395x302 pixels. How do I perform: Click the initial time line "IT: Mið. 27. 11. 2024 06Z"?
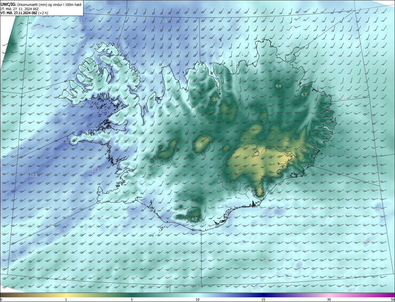[19, 9]
